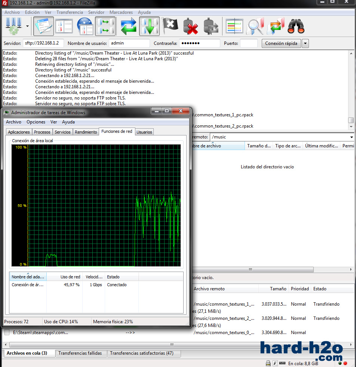Click message log scroll up arrow
356x367 pixels.
coord(351,53)
